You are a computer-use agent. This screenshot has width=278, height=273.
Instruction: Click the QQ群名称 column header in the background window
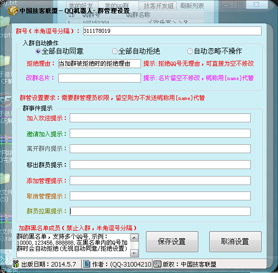[138, 15]
